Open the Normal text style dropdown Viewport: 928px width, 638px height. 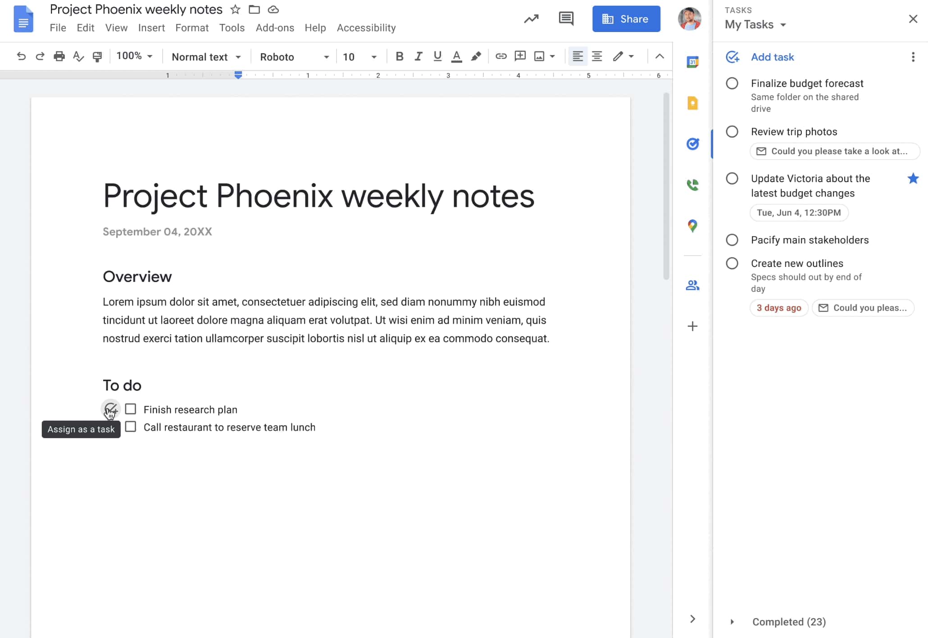[x=206, y=57]
